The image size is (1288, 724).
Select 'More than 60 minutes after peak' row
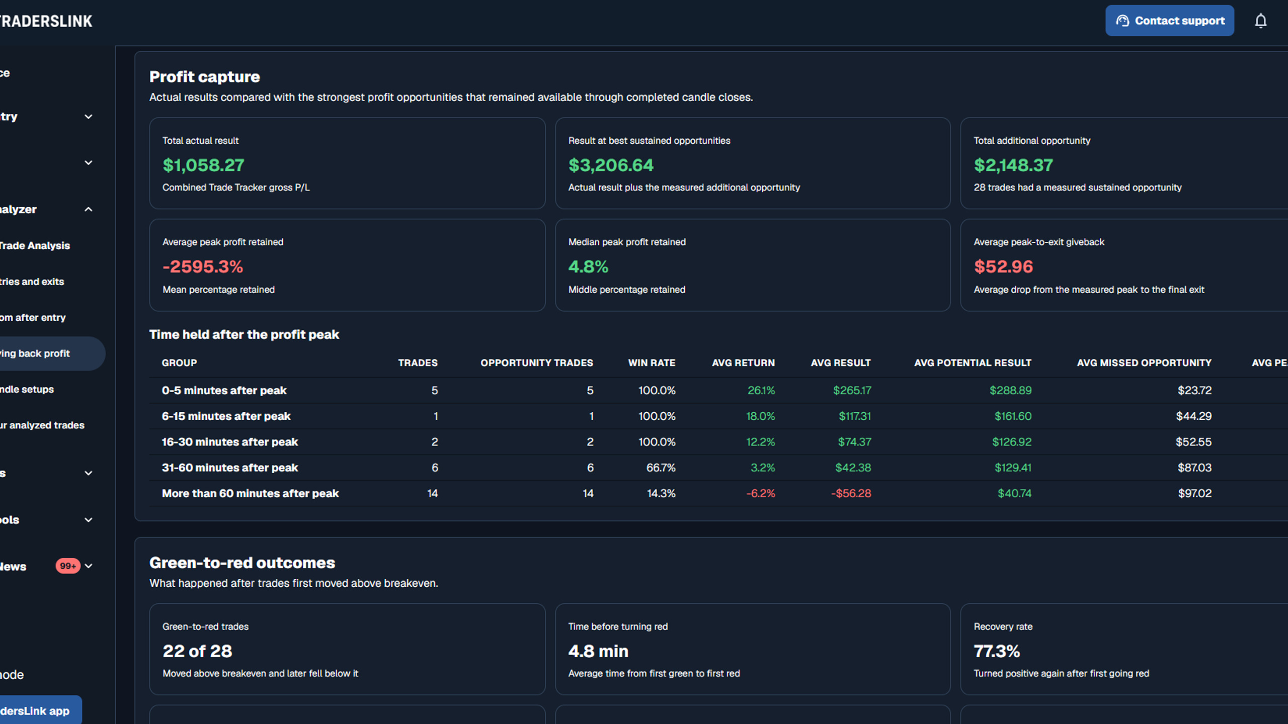(718, 493)
